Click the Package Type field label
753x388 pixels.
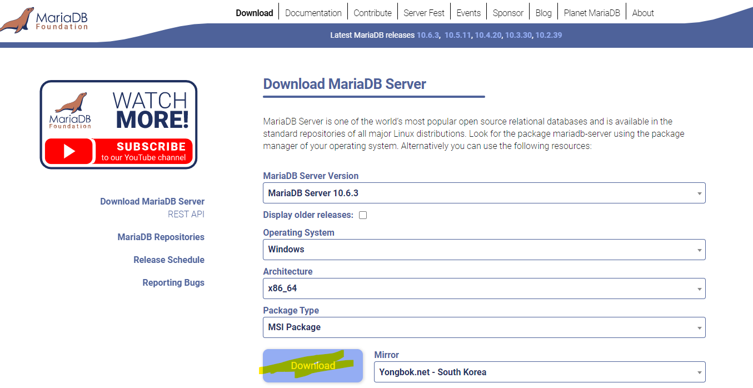pyautogui.click(x=291, y=311)
